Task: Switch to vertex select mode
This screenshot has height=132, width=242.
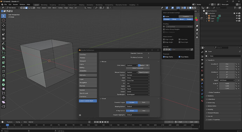Action: tap(21, 8)
